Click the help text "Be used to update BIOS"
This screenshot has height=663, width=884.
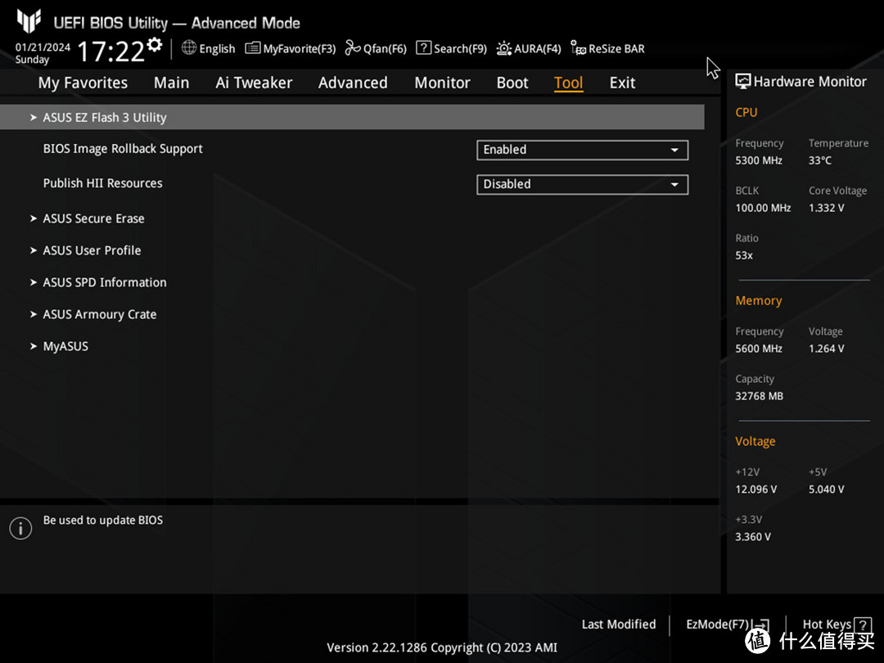pyautogui.click(x=103, y=521)
